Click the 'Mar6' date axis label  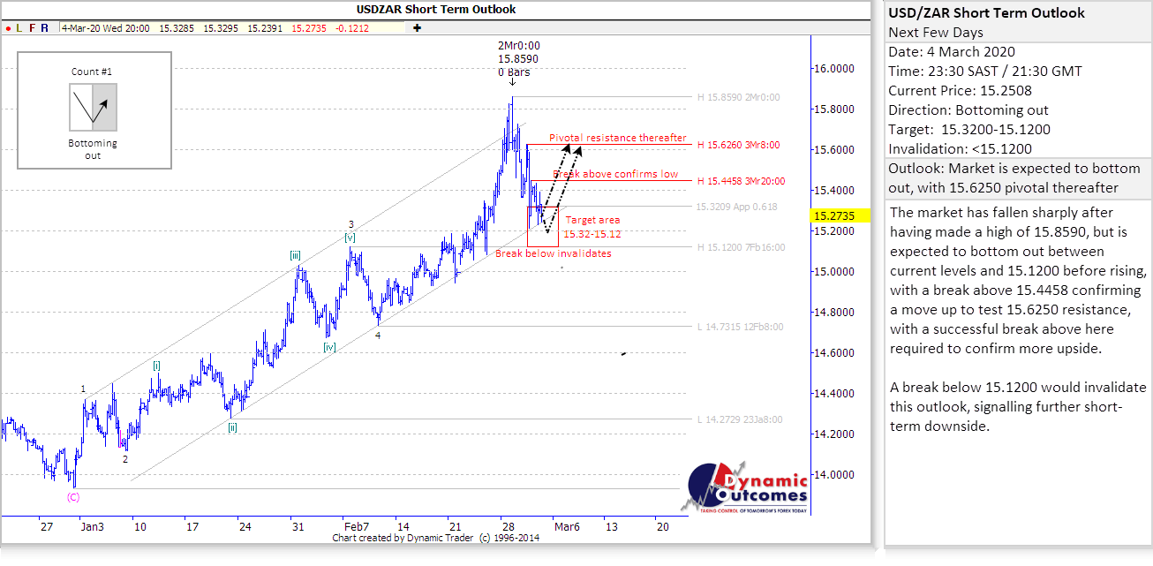[x=566, y=526]
